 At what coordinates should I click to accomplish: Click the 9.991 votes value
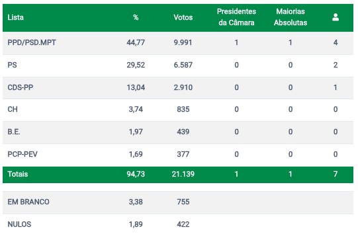pyautogui.click(x=183, y=43)
